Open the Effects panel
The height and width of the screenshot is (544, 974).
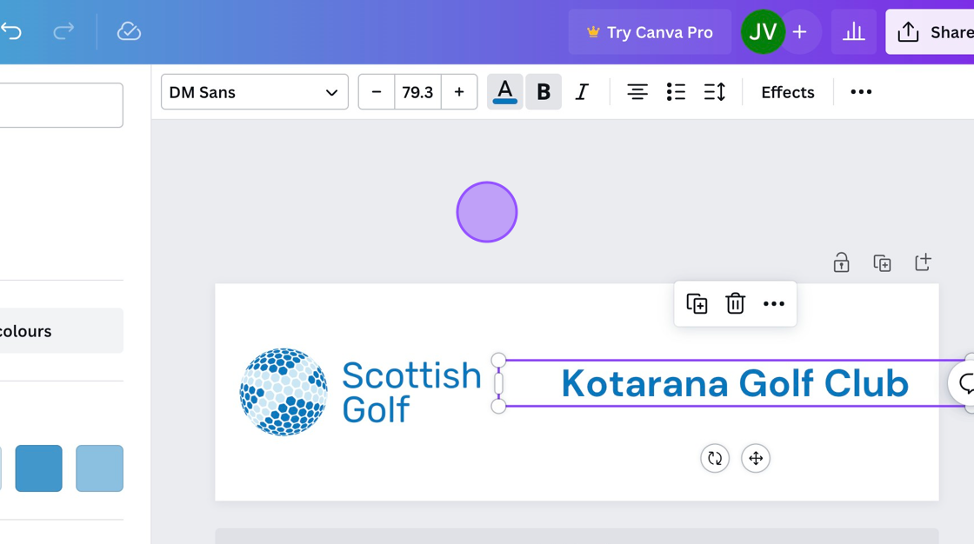[787, 92]
